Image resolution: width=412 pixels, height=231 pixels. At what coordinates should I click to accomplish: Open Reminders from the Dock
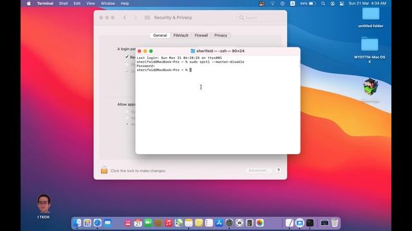tap(209, 223)
